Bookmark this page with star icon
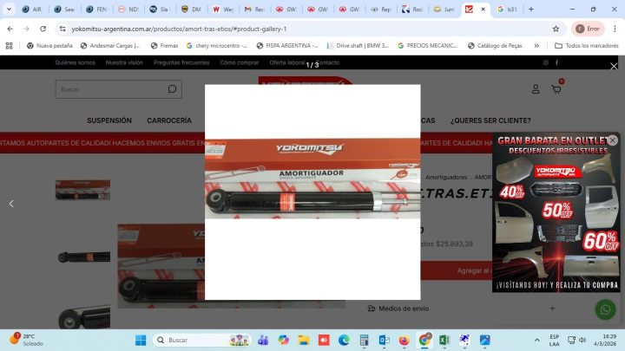The height and width of the screenshot is (351, 625). (x=556, y=29)
